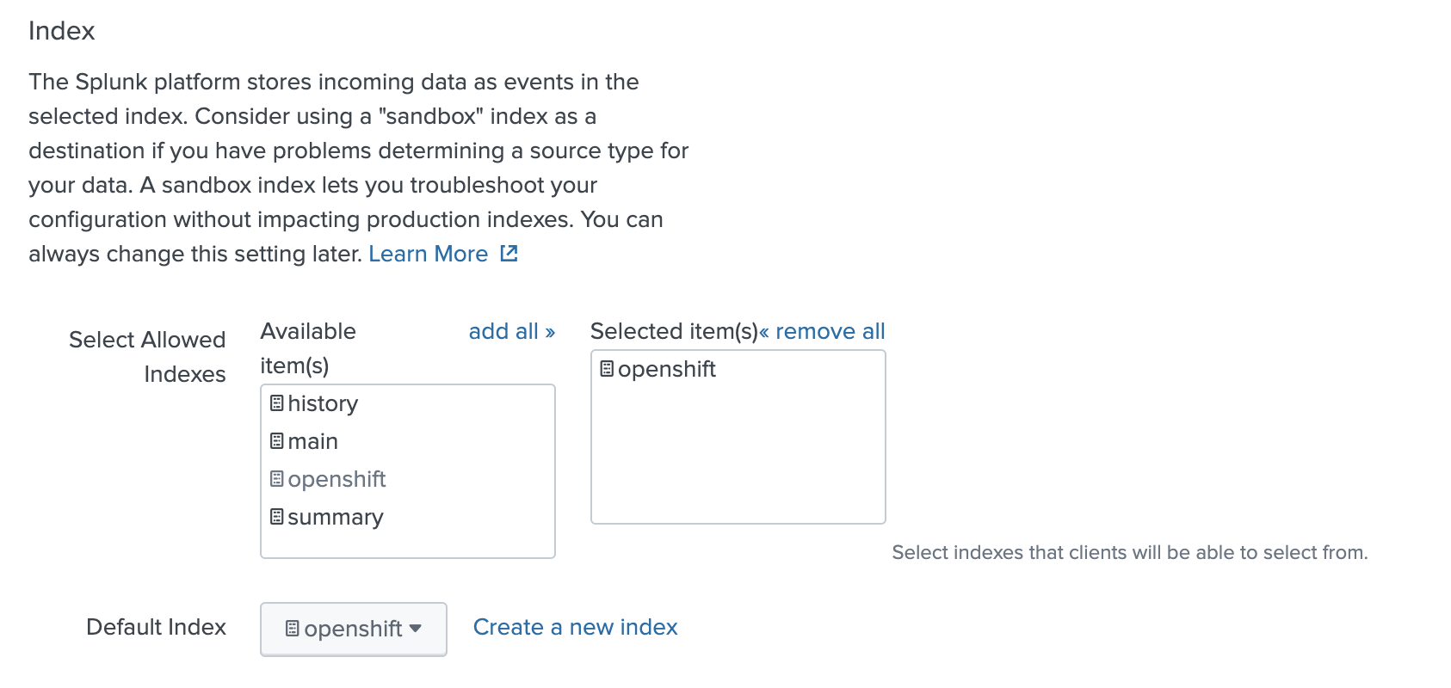This screenshot has width=1451, height=688.
Task: Click the greyed openshift entry in Available items
Action: (x=337, y=479)
